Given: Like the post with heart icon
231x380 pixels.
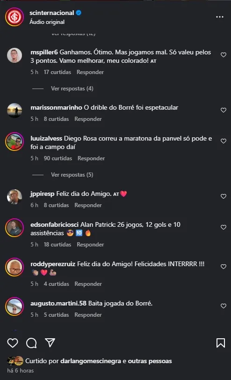Looking at the screenshot, I should 13,343.
